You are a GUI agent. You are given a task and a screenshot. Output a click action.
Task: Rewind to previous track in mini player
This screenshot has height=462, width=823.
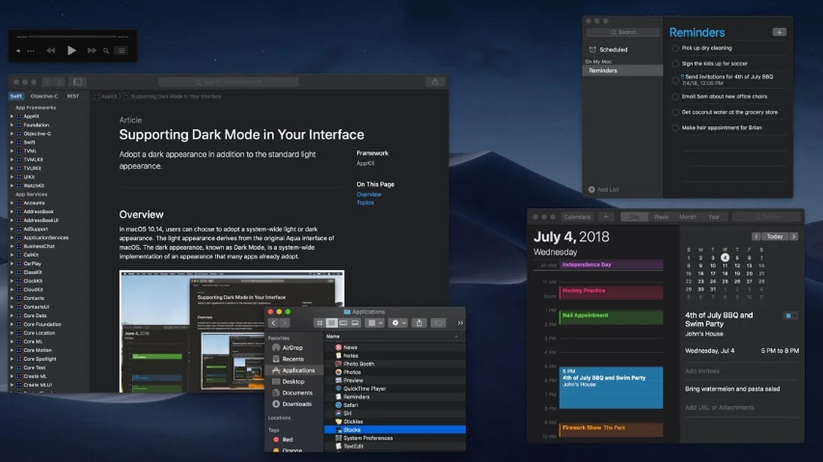point(50,51)
